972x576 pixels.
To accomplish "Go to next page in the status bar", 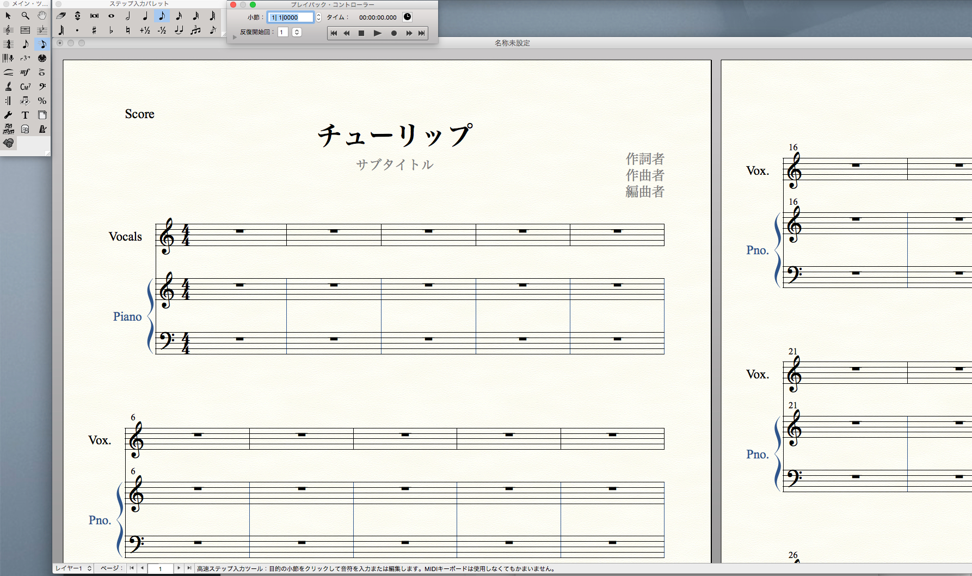I will 179,568.
